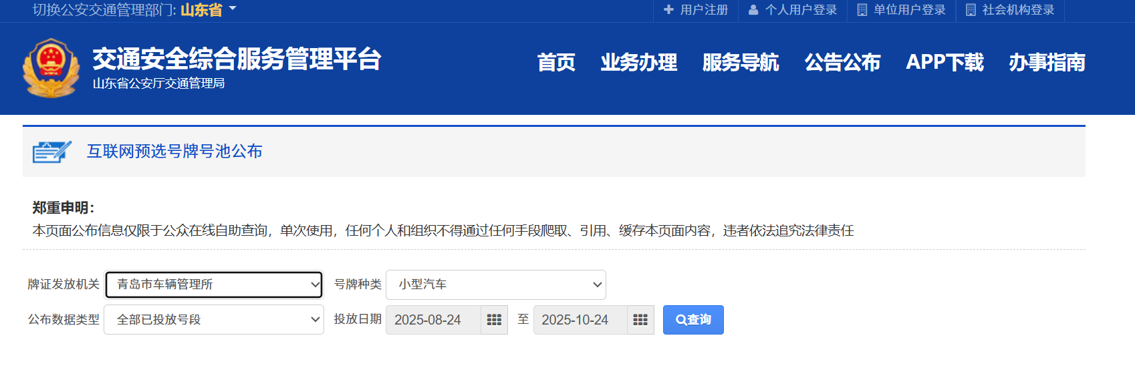Open the end date calendar grid icon
This screenshot has height=390, width=1135.
(x=640, y=320)
